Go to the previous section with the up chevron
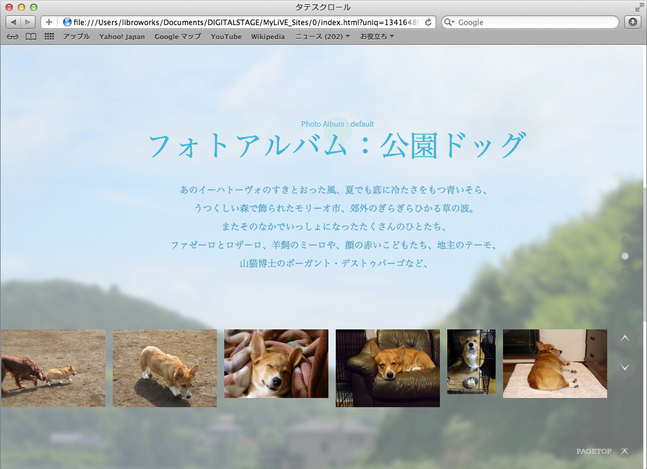The width and height of the screenshot is (647, 469). coord(625,339)
